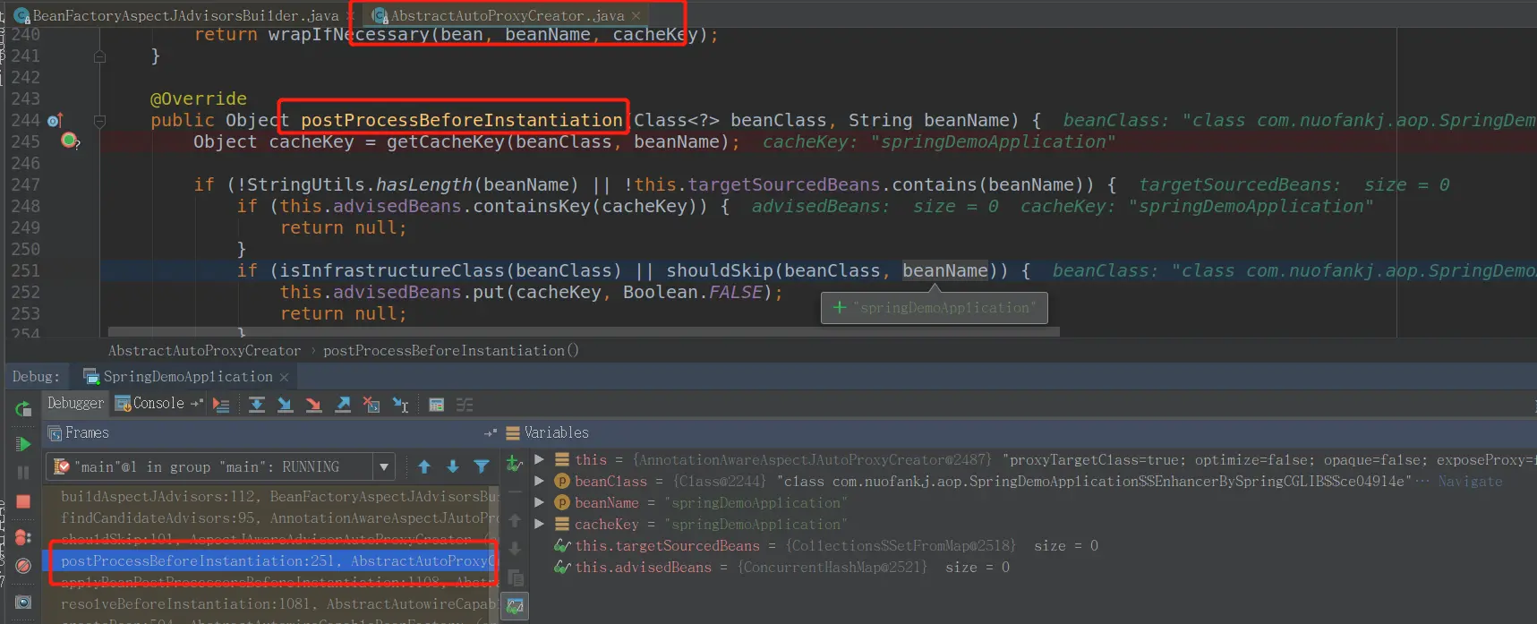Click beanName parameter on line 251
The height and width of the screenshot is (624, 1537).
point(944,270)
